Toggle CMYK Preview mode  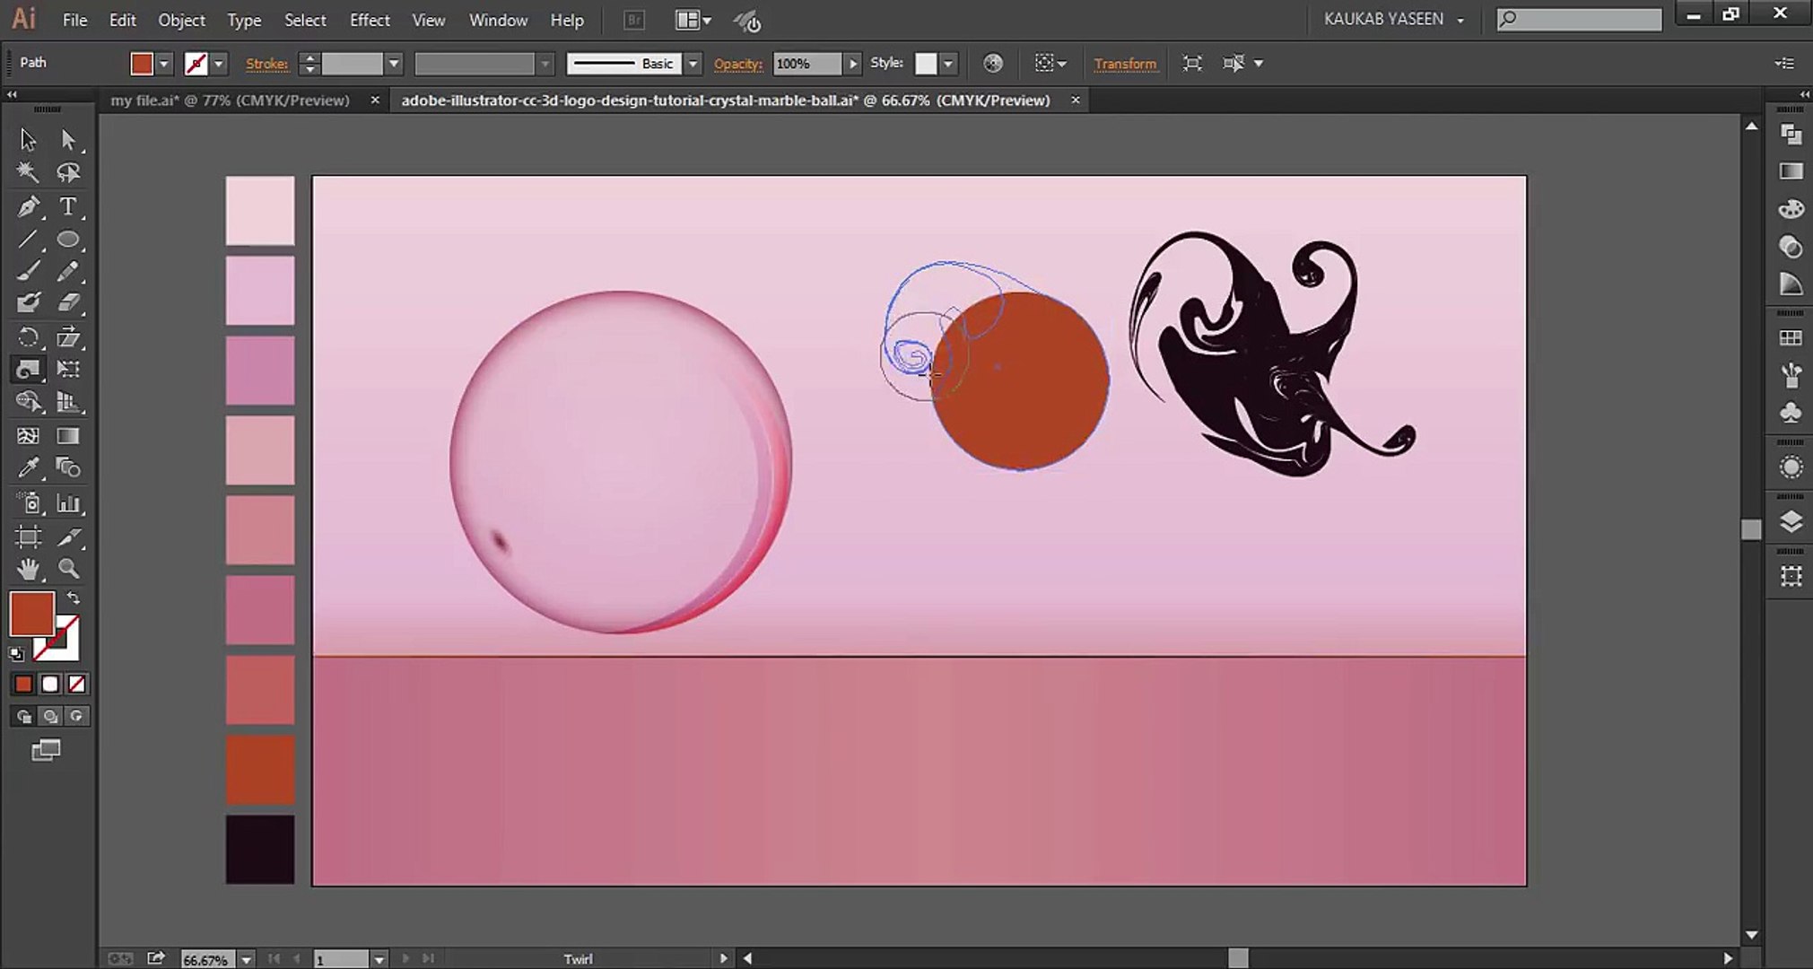coord(428,19)
